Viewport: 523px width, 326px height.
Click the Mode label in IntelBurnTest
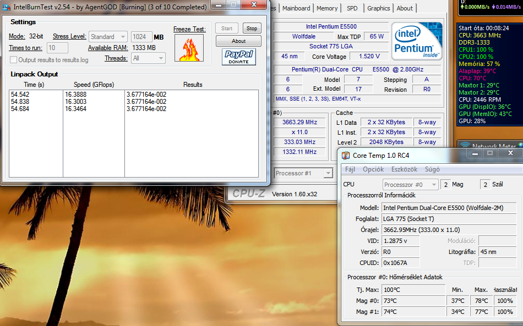(17, 36)
